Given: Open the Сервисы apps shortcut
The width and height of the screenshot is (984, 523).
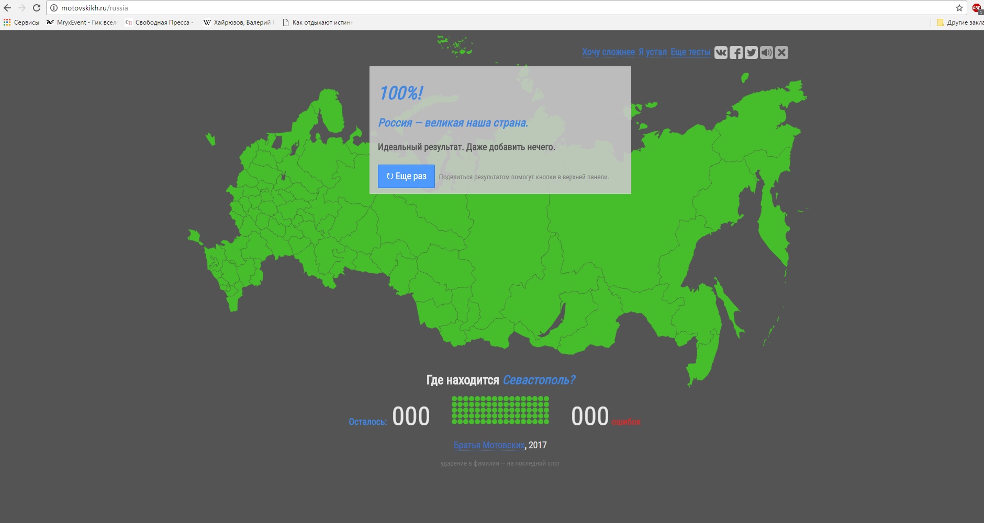Looking at the screenshot, I should 21,22.
